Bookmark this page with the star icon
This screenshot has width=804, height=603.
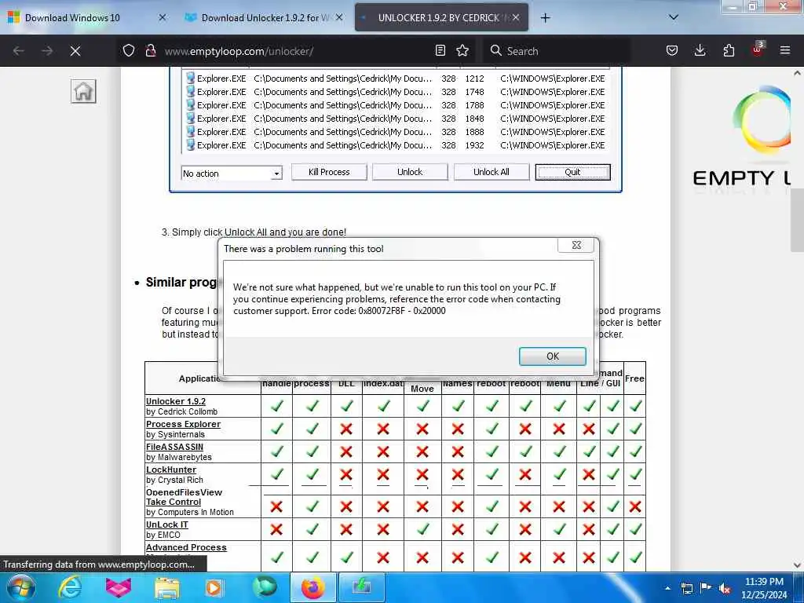[462, 50]
